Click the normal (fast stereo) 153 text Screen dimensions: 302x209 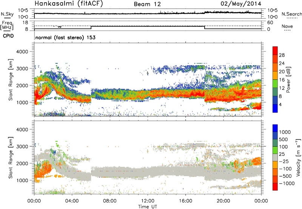click(x=65, y=37)
